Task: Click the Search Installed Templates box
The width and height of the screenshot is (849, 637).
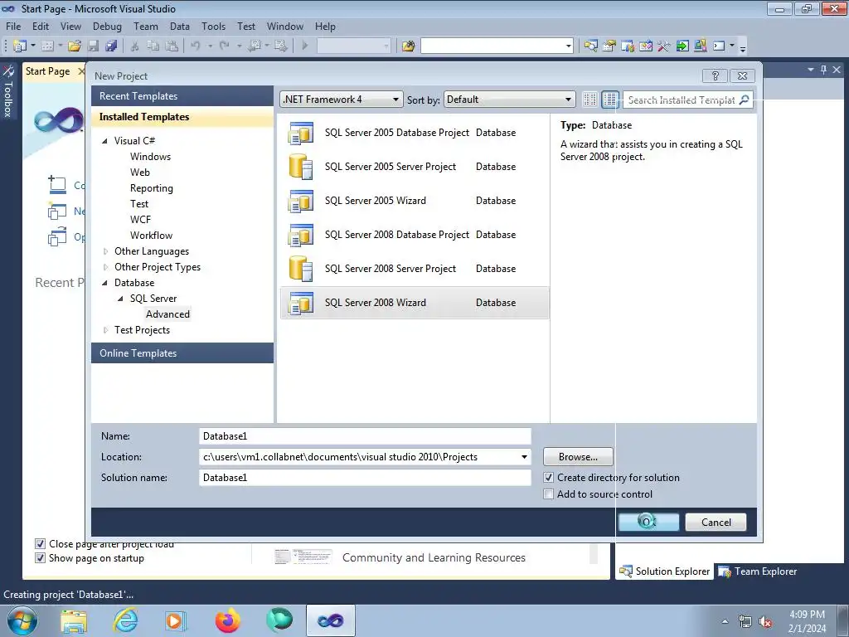Action: point(687,100)
